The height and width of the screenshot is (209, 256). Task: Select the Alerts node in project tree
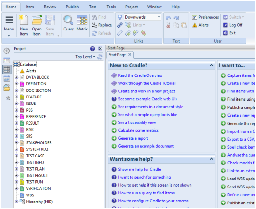(28, 71)
